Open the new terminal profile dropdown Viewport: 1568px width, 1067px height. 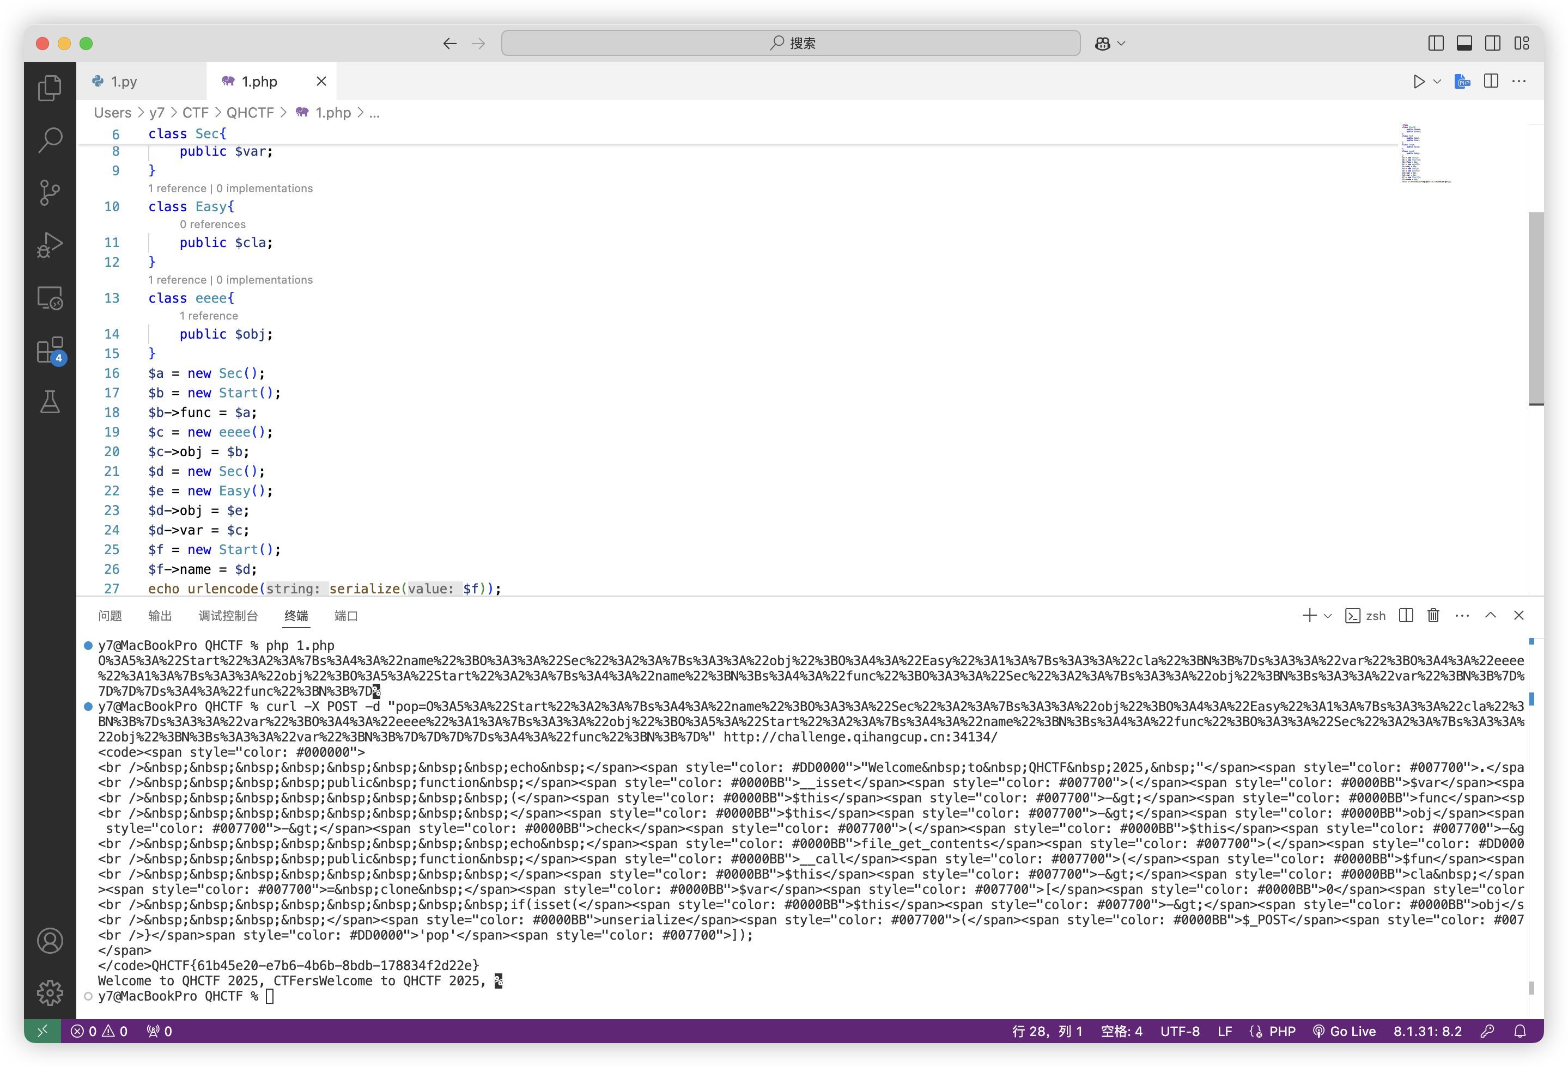pos(1328,615)
